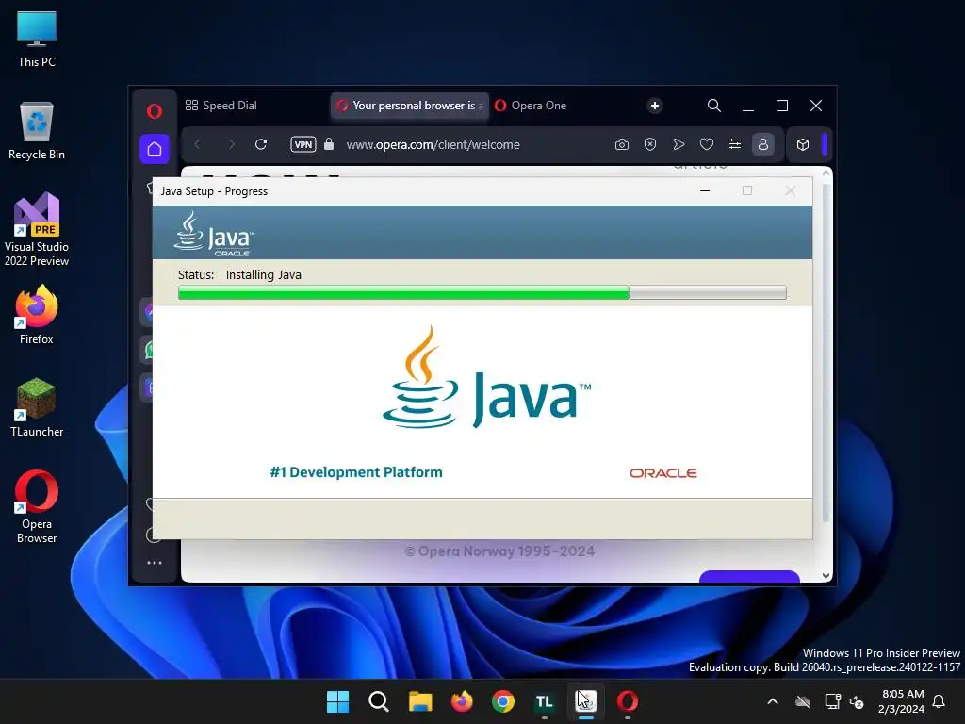Screen dimensions: 965x724
Task: Launch the Firefox desktop shortcut
Action: pos(37,315)
